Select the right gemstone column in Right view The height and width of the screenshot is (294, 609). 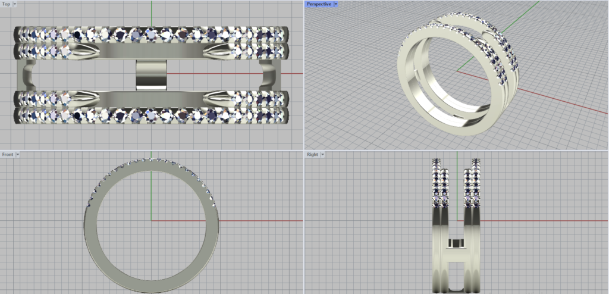pyautogui.click(x=472, y=184)
